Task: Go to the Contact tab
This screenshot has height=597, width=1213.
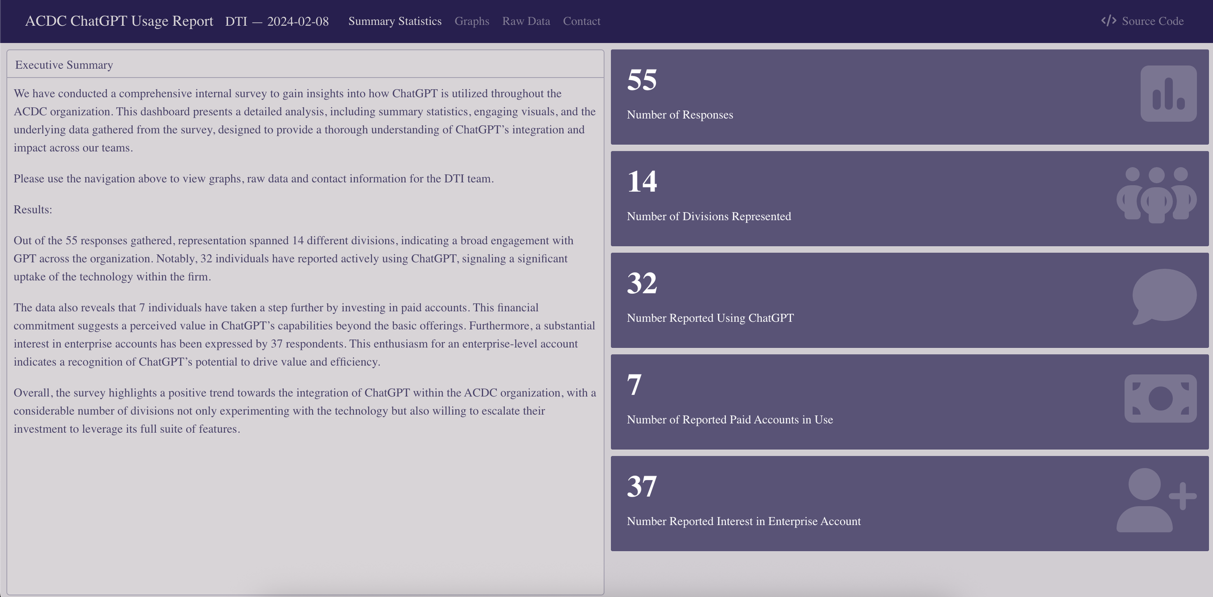Action: (x=581, y=21)
